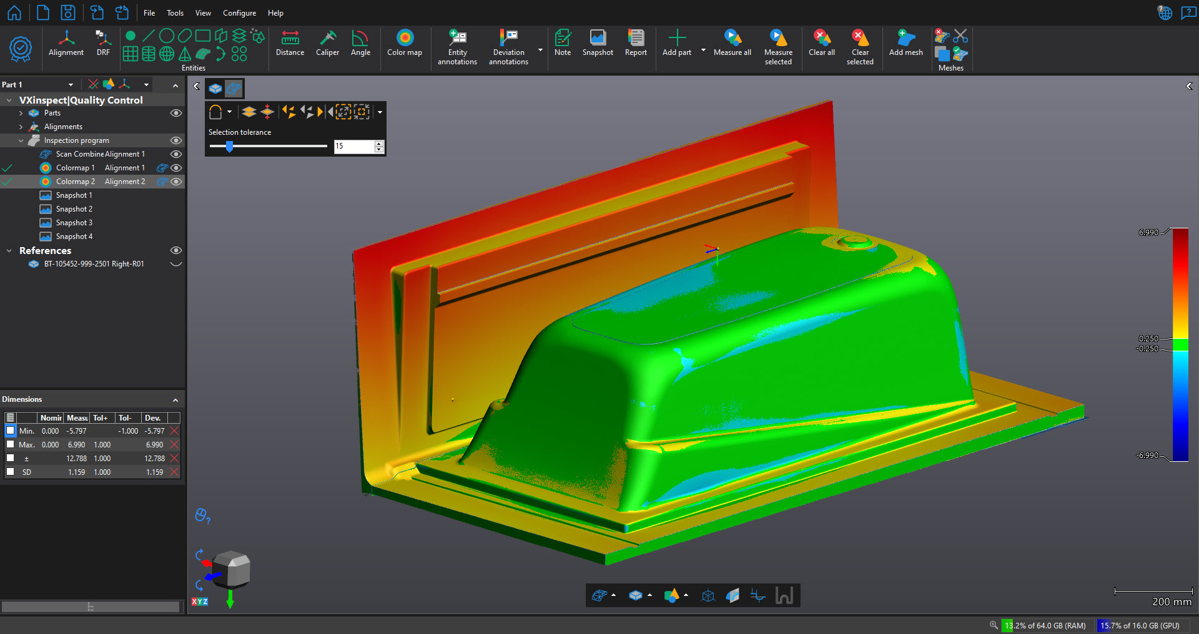
Task: Take a Snapshot of the view
Action: click(598, 43)
